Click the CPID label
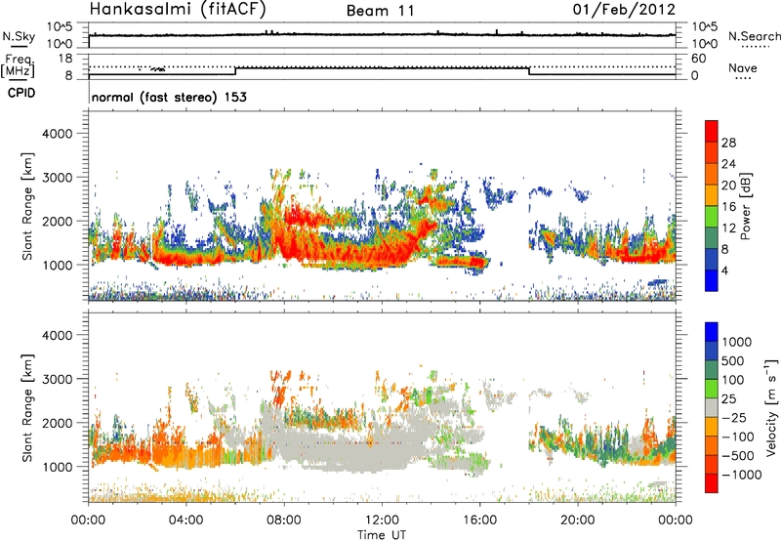This screenshot has width=781, height=541. 21,93
